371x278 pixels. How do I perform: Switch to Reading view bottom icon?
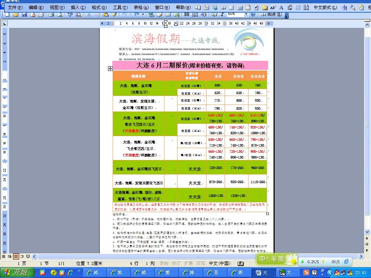tap(28, 256)
